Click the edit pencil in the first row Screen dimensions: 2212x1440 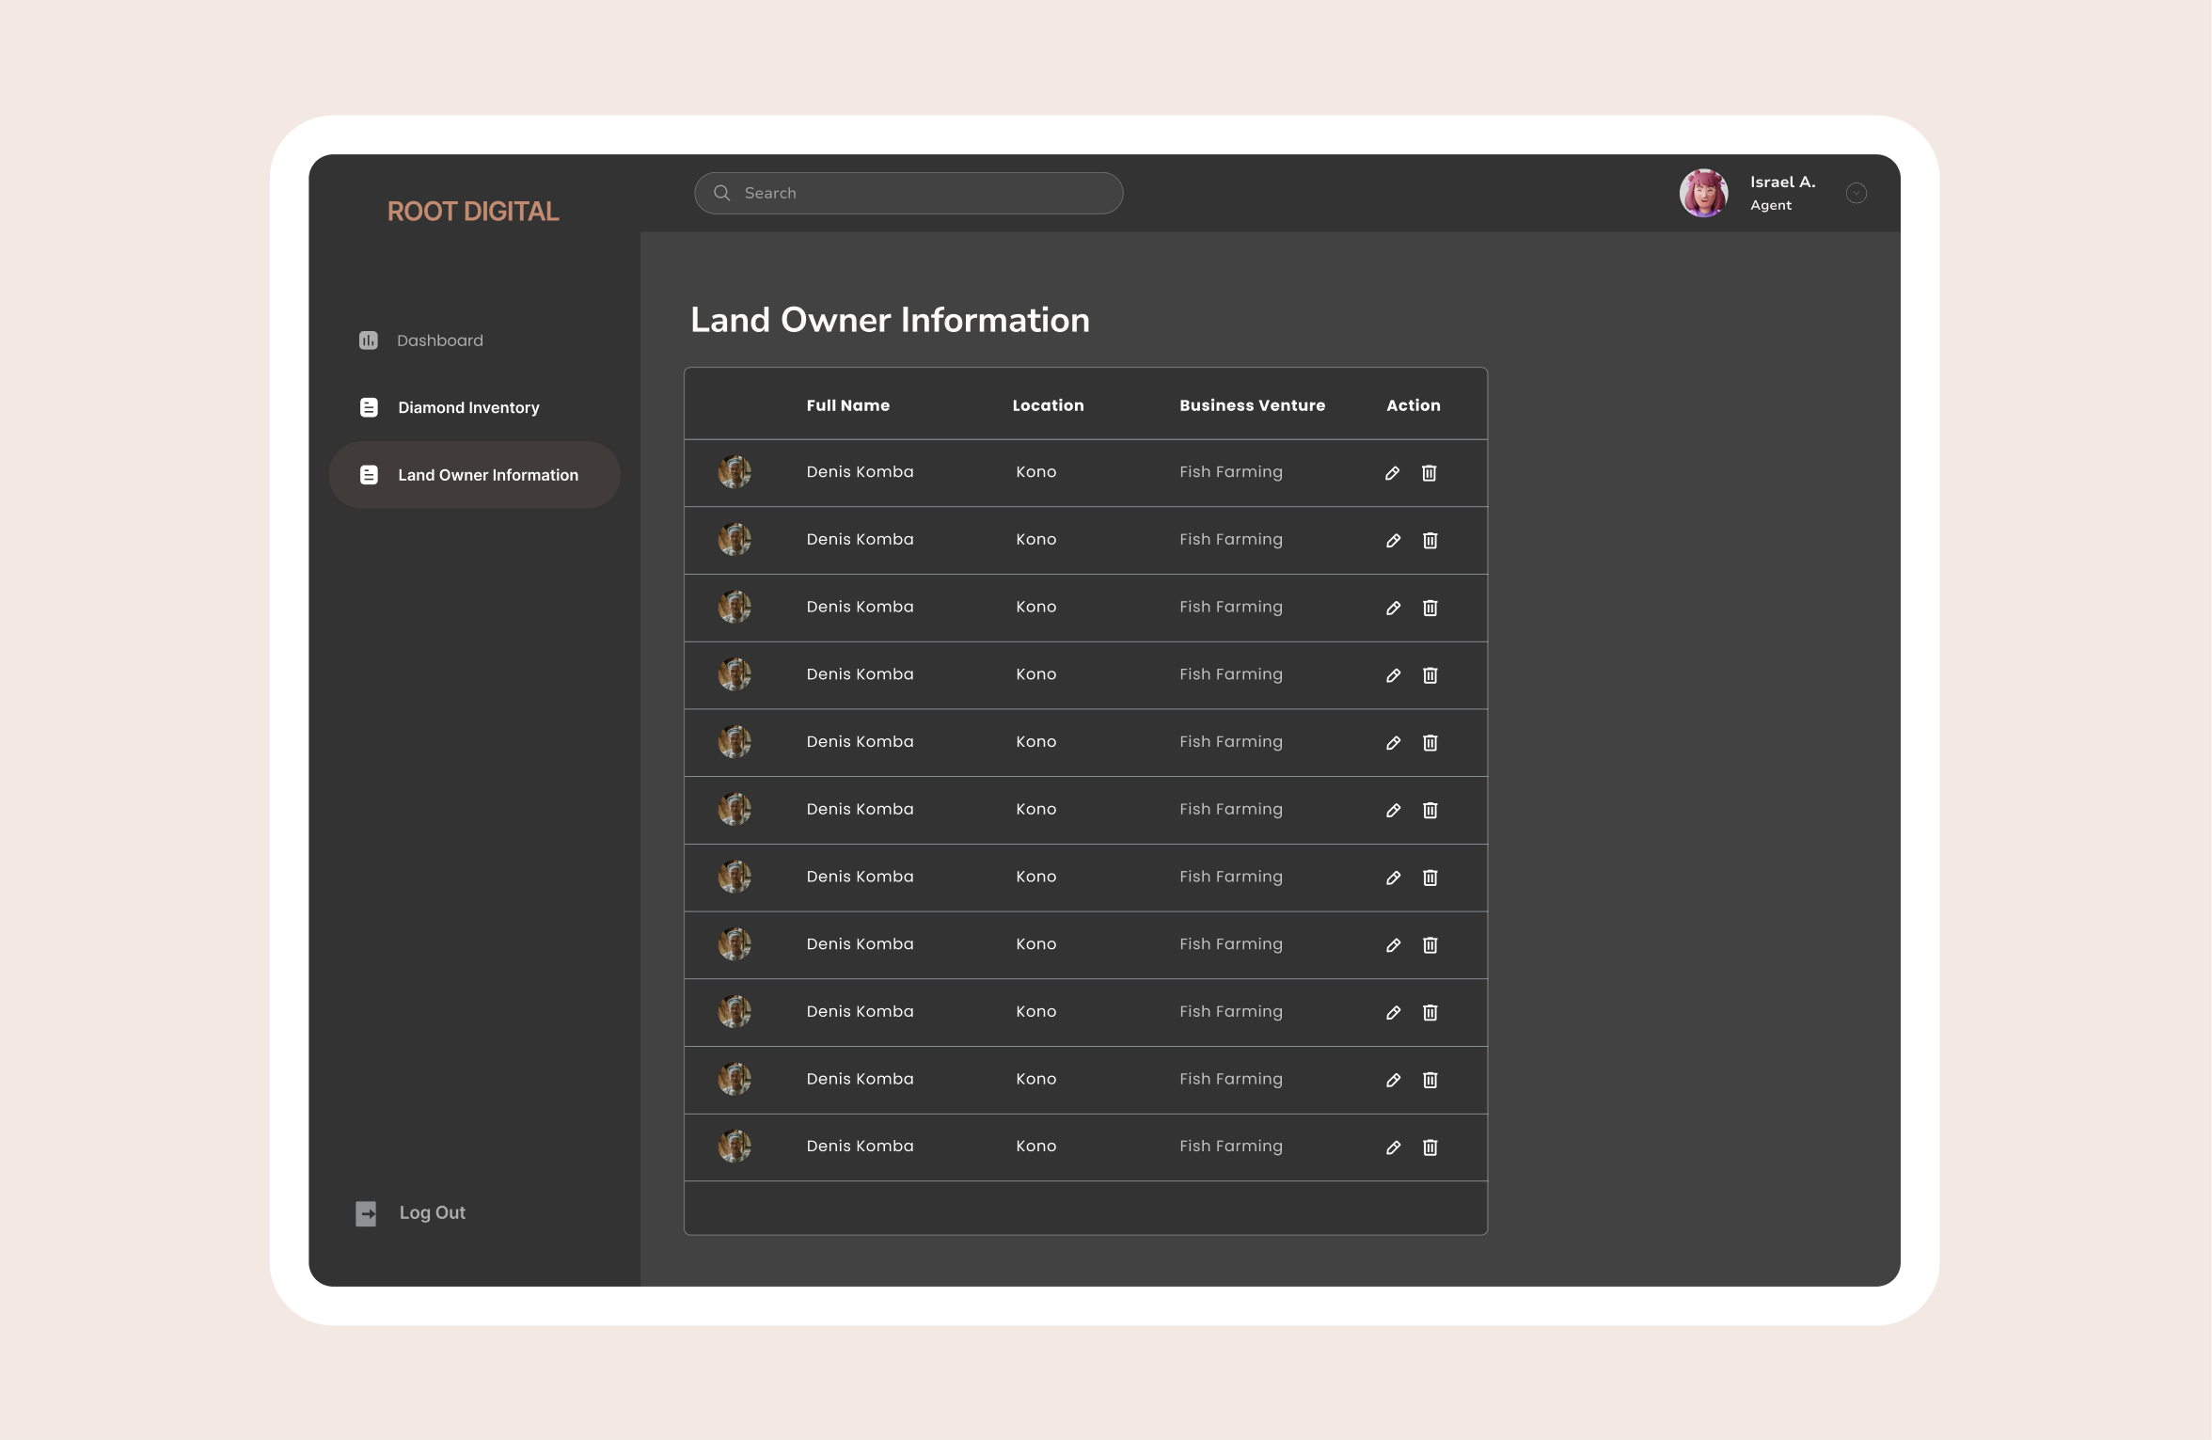[1392, 473]
